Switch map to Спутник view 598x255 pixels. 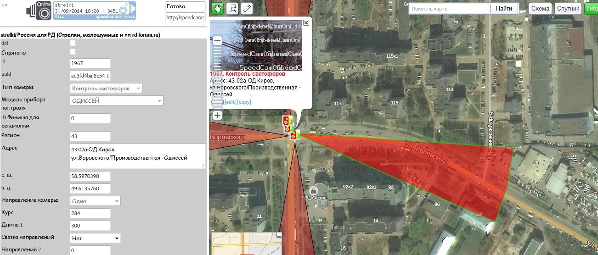pos(568,9)
